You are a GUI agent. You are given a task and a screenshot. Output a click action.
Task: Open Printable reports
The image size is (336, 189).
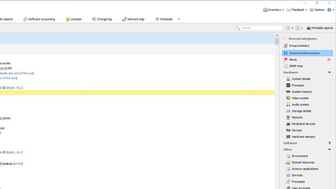coord(320,28)
